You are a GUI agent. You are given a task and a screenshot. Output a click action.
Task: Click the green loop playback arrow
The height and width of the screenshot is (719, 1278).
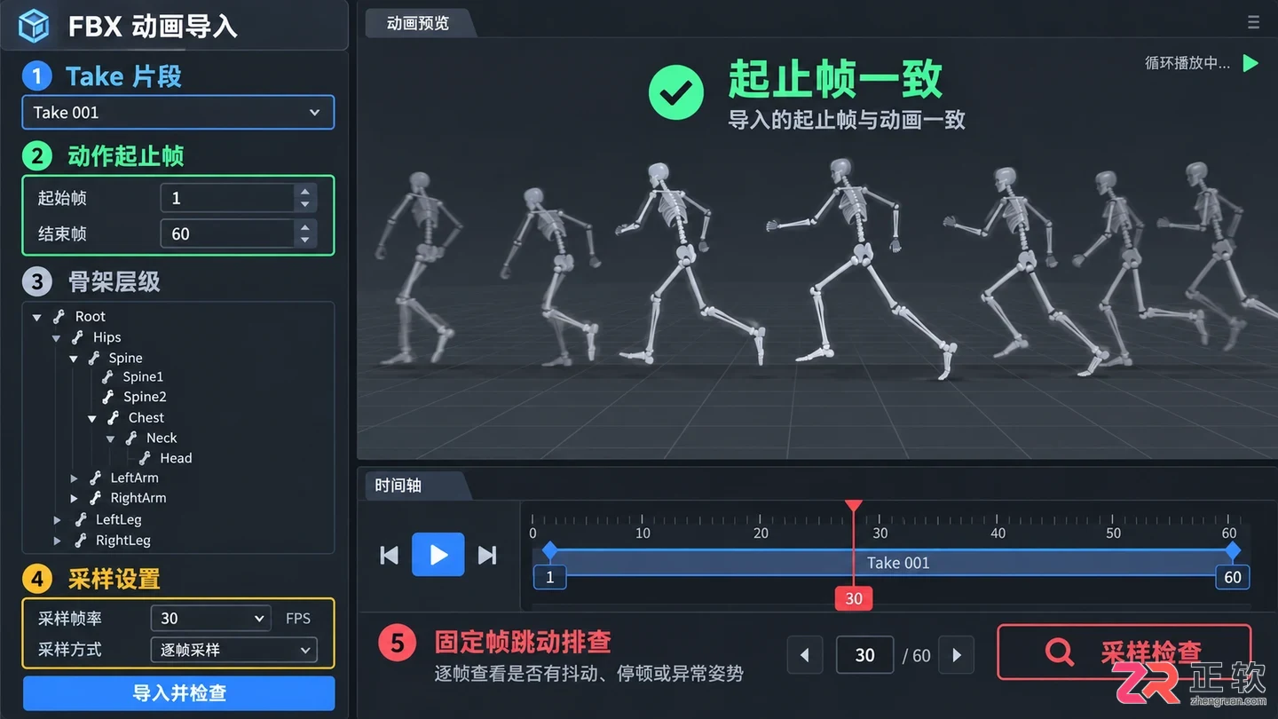point(1250,63)
